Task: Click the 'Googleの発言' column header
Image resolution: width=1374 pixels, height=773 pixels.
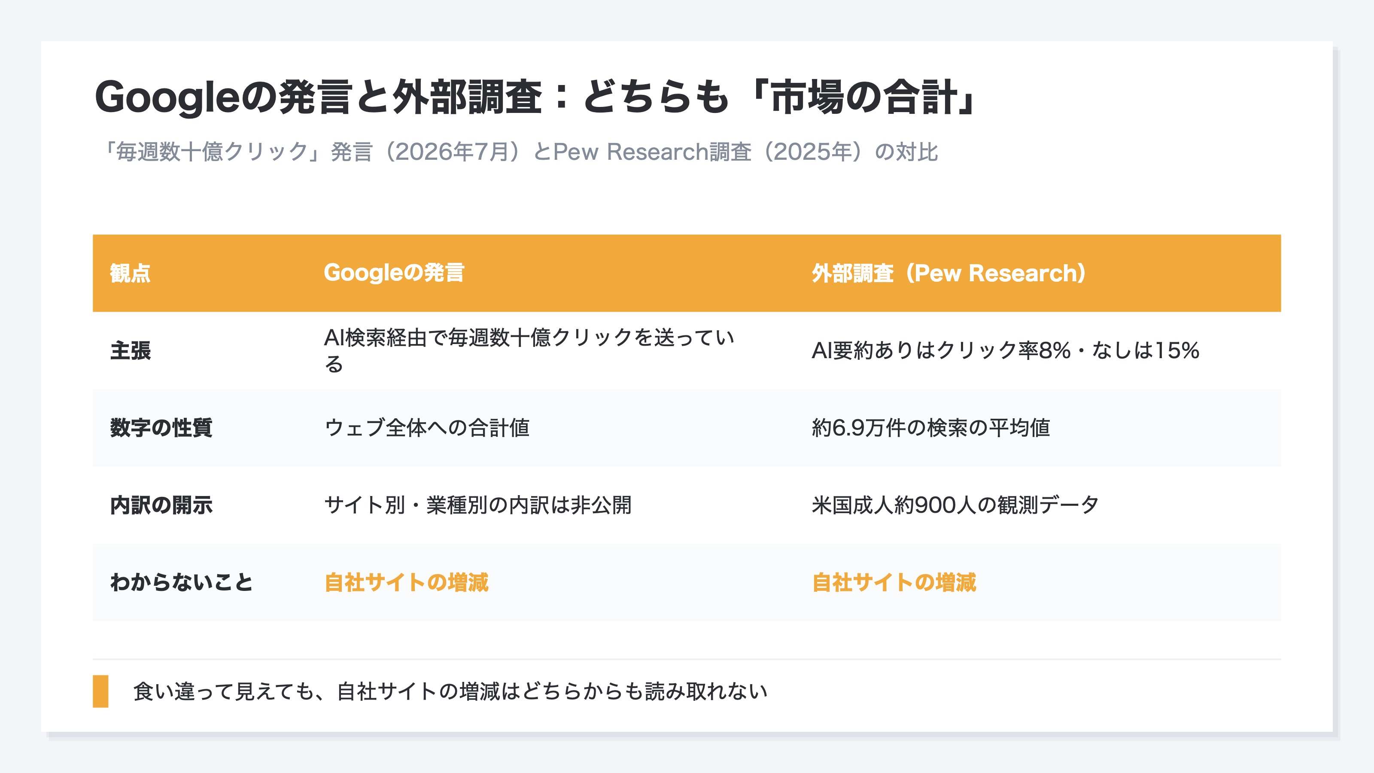Action: coord(394,273)
